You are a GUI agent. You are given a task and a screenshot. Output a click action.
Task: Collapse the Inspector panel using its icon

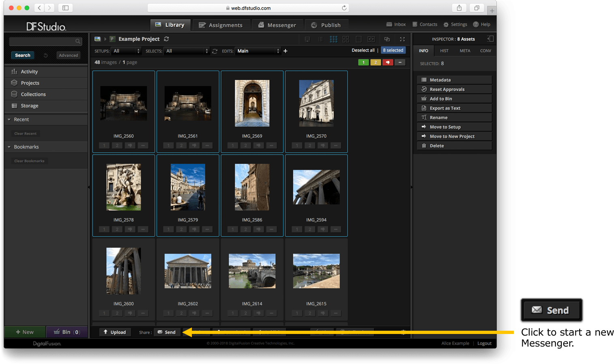tap(490, 39)
